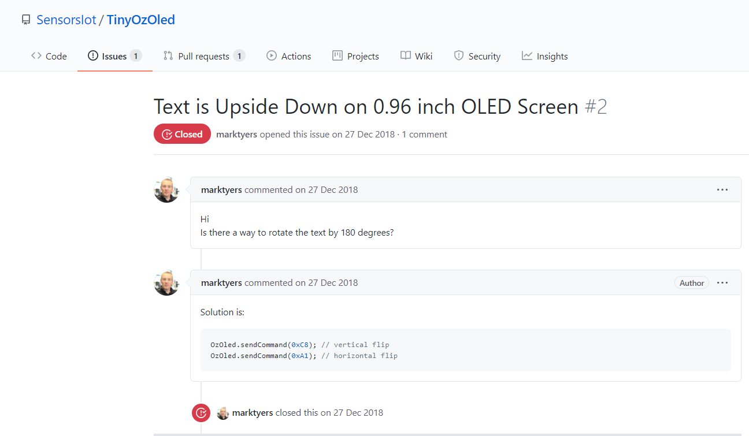
Task: Open the Pull requests tab
Action: [204, 56]
